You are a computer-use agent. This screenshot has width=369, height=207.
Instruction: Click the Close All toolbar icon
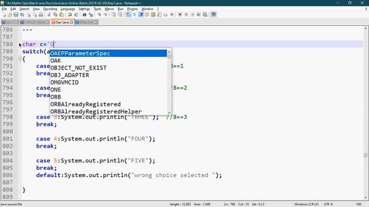(35, 14)
